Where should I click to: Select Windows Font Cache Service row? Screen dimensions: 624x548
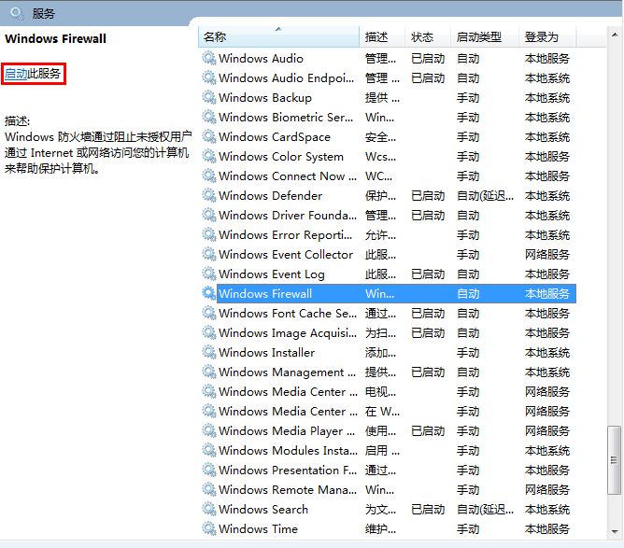point(287,313)
